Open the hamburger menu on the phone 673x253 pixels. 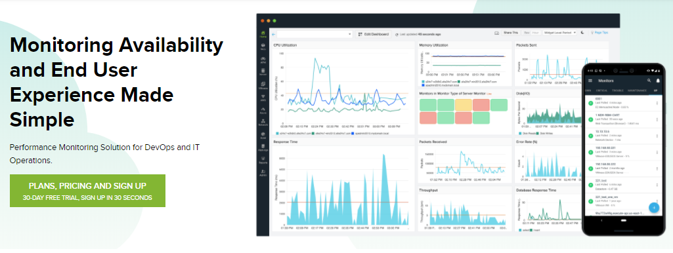(x=590, y=81)
